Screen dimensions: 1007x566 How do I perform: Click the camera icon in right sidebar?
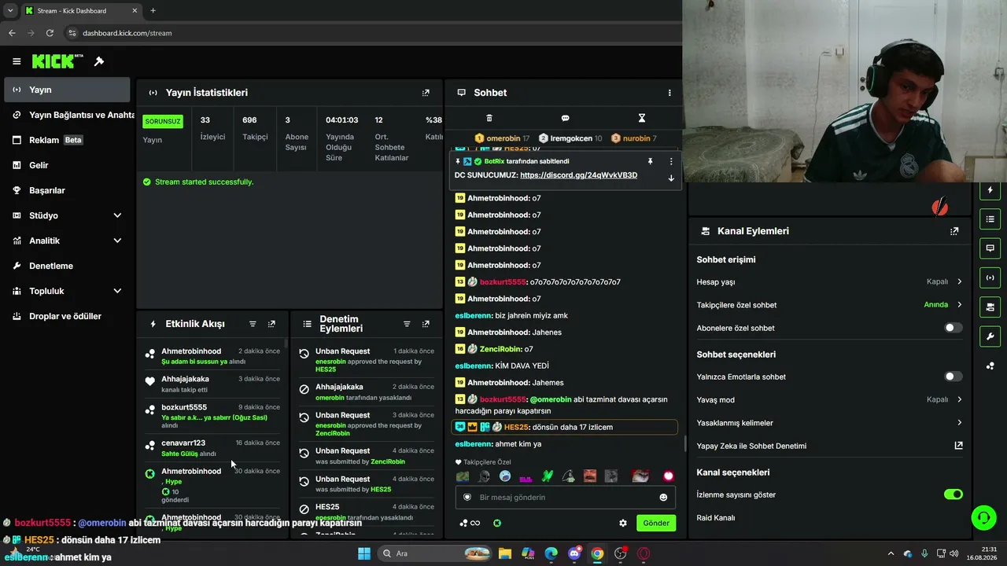click(990, 307)
